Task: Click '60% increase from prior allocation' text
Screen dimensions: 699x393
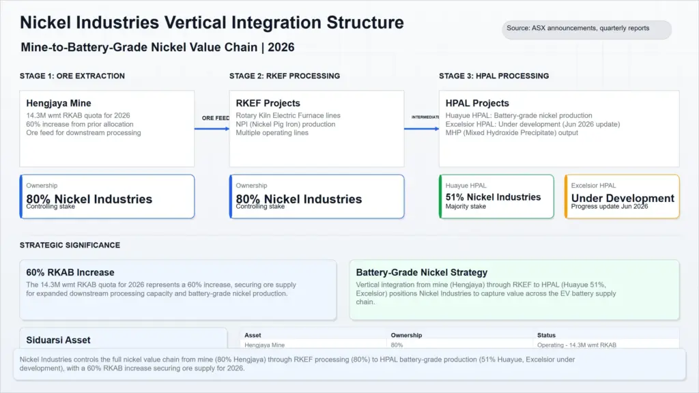Action: coord(80,124)
